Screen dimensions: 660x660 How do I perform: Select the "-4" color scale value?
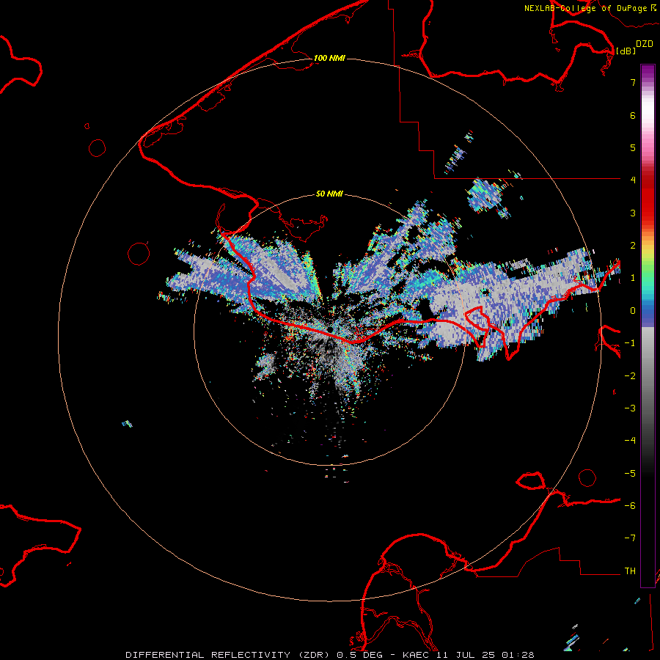[630, 440]
